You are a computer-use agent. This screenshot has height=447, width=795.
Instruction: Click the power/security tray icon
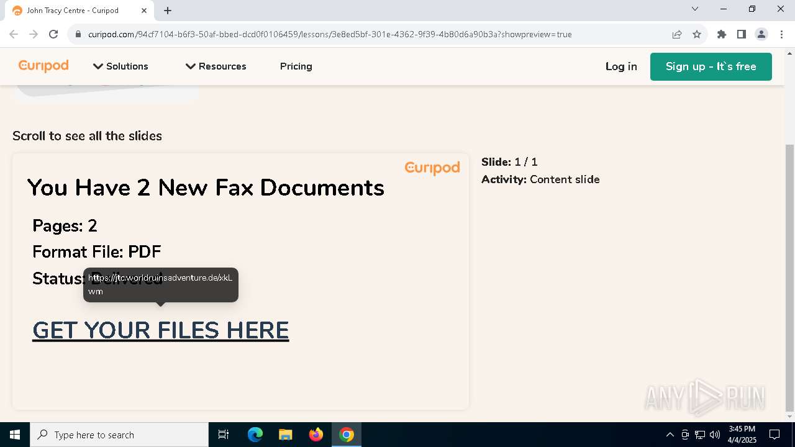(685, 435)
